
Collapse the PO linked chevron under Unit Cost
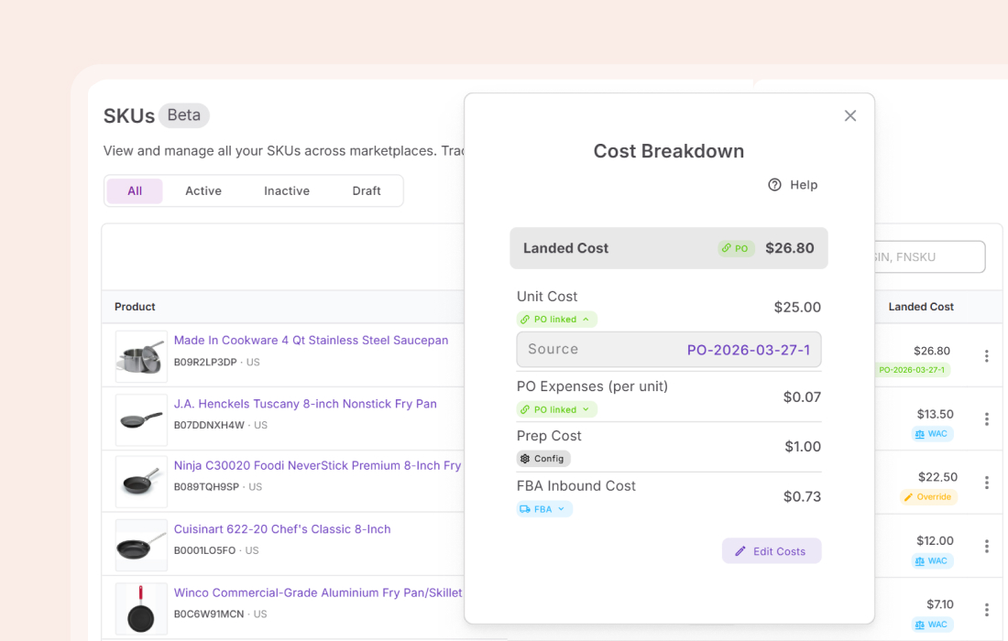556,319
